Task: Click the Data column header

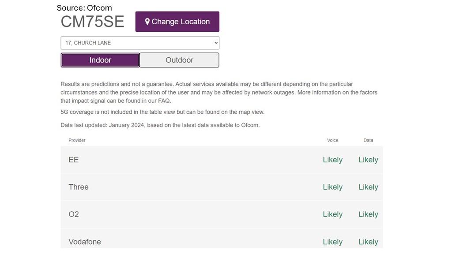Action: click(x=368, y=140)
